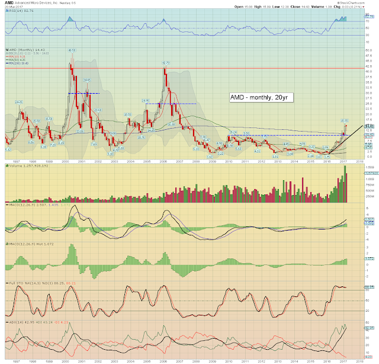Click the RSI 82.76 value tag on right axis
The width and height of the screenshot is (379, 364).
[x=369, y=17]
